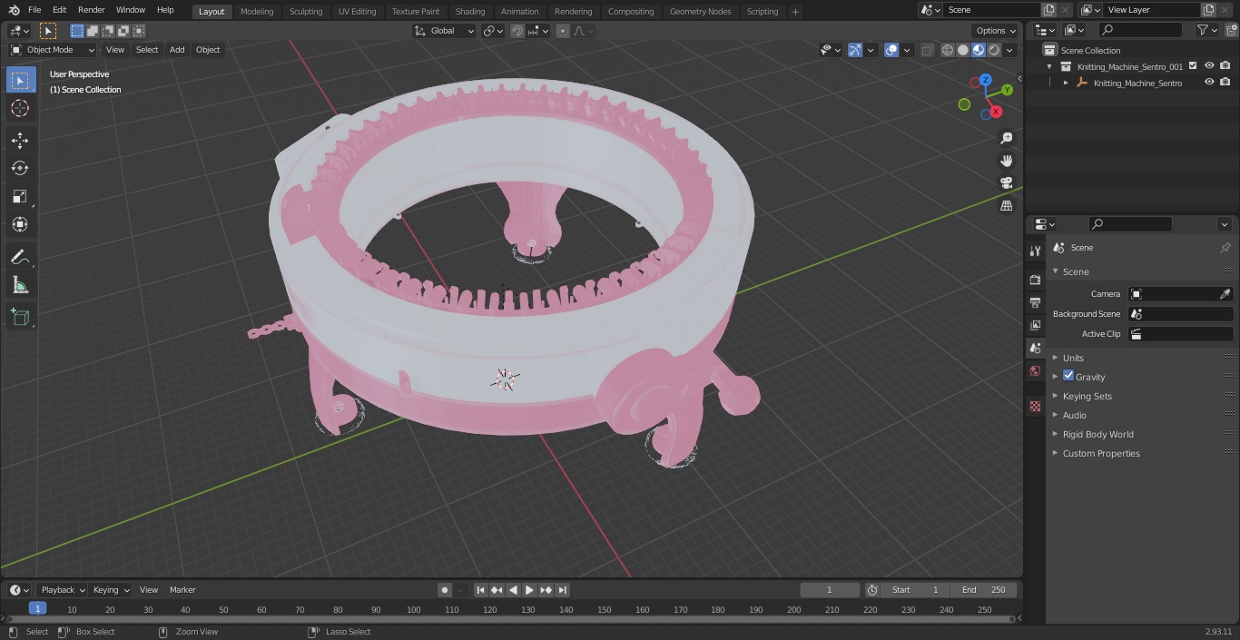Jump to the timeline start frame
Screen dimensions: 1240x640
[480, 590]
